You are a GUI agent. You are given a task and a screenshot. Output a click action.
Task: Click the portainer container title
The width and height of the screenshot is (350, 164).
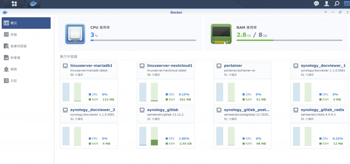click(233, 66)
